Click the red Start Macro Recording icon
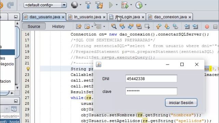The image size is (219, 123). click(x=207, y=27)
